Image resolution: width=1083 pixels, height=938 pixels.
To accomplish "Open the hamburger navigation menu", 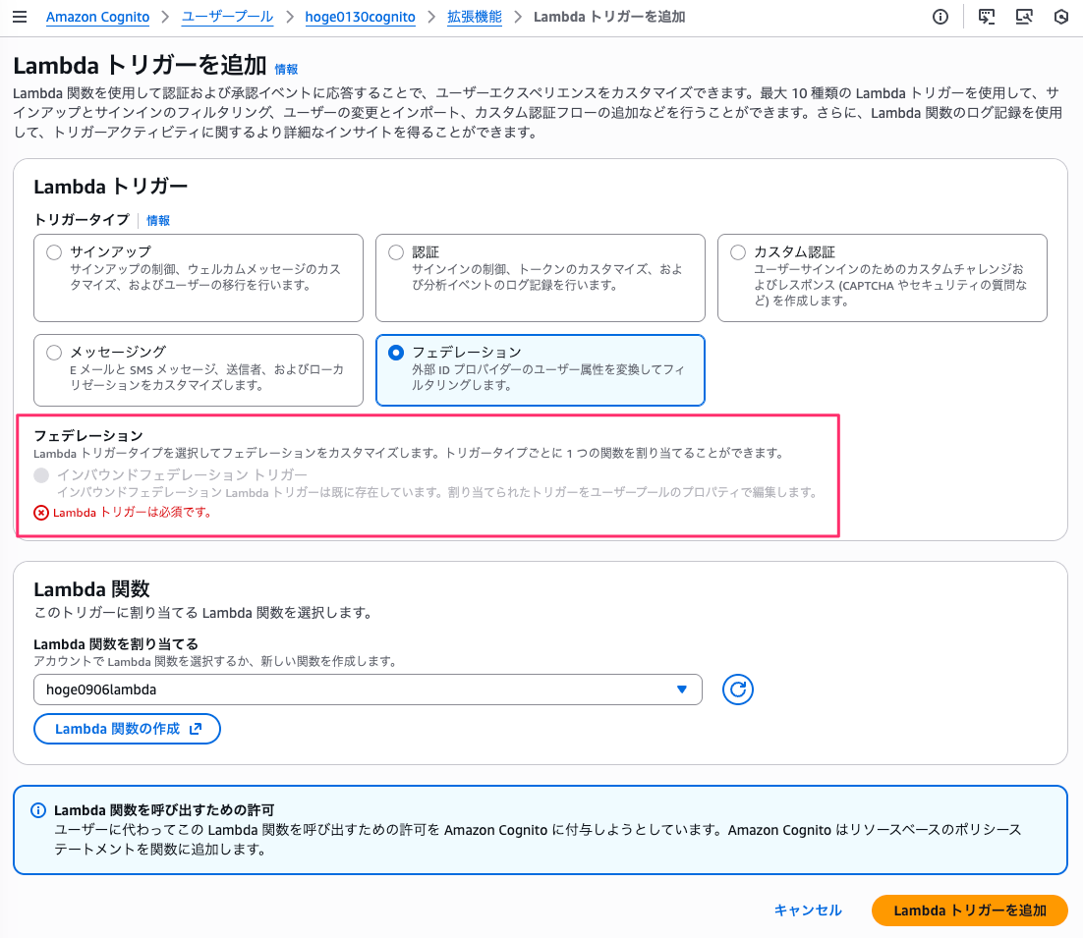I will pos(19,17).
